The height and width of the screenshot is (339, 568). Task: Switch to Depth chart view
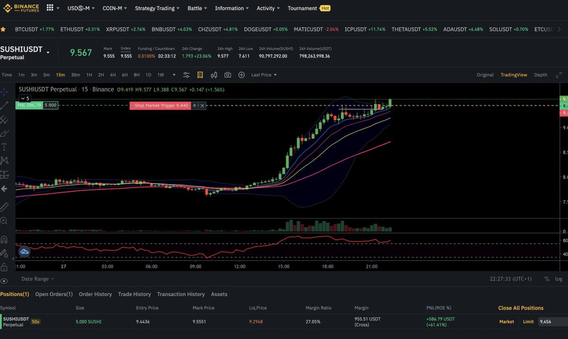(x=541, y=75)
